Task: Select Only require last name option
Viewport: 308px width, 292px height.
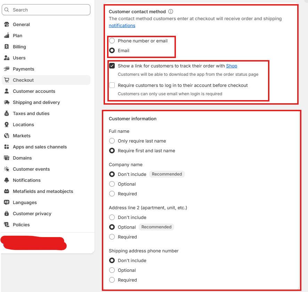Action: [x=112, y=141]
